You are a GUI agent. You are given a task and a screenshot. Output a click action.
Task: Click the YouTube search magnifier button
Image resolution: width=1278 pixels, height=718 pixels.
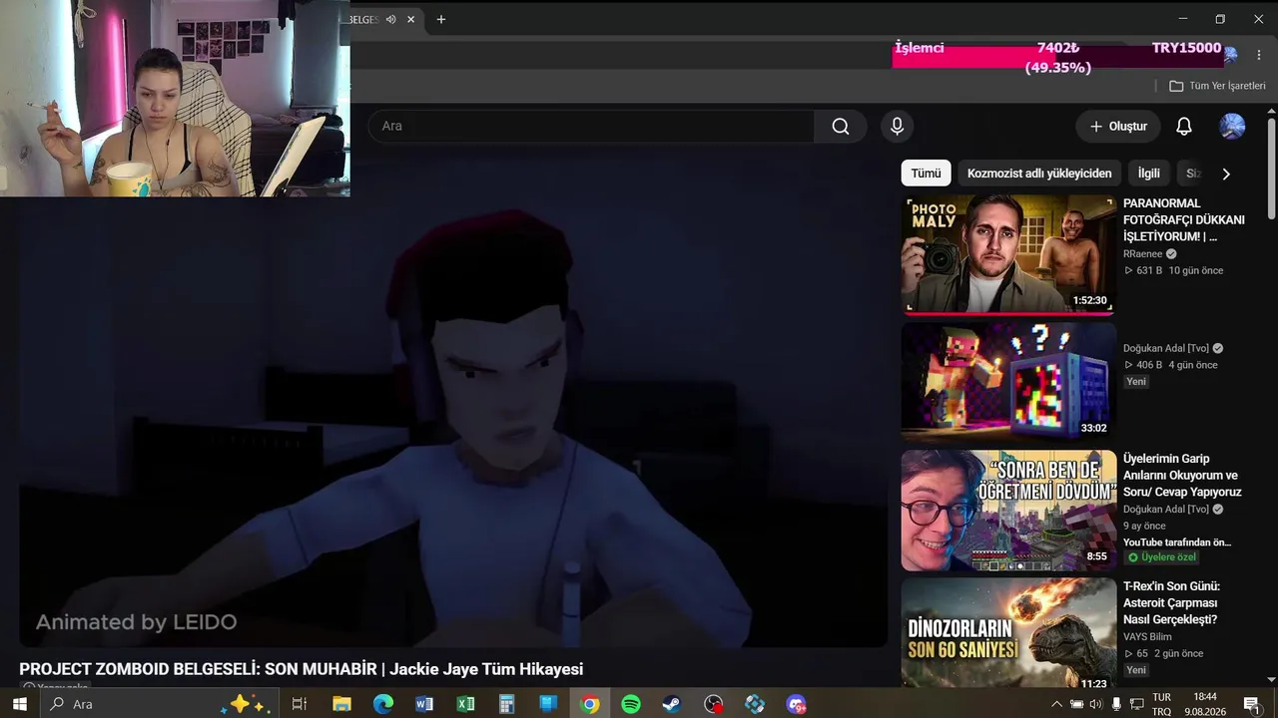coord(841,127)
